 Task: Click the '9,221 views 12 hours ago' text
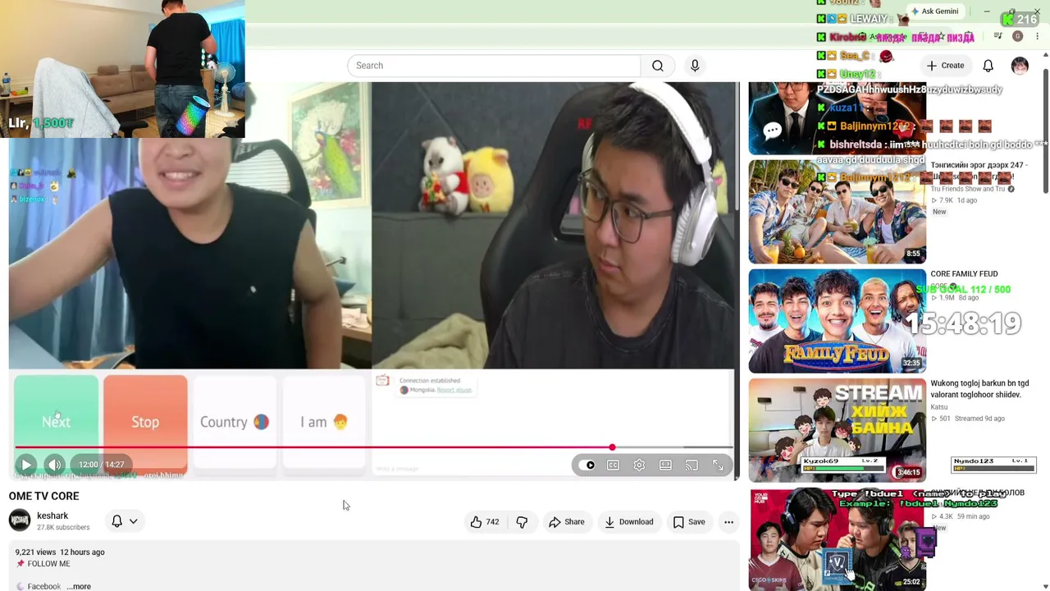click(60, 552)
